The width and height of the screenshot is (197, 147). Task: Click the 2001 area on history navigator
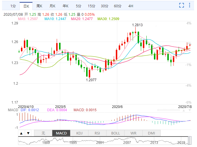[100, 143]
